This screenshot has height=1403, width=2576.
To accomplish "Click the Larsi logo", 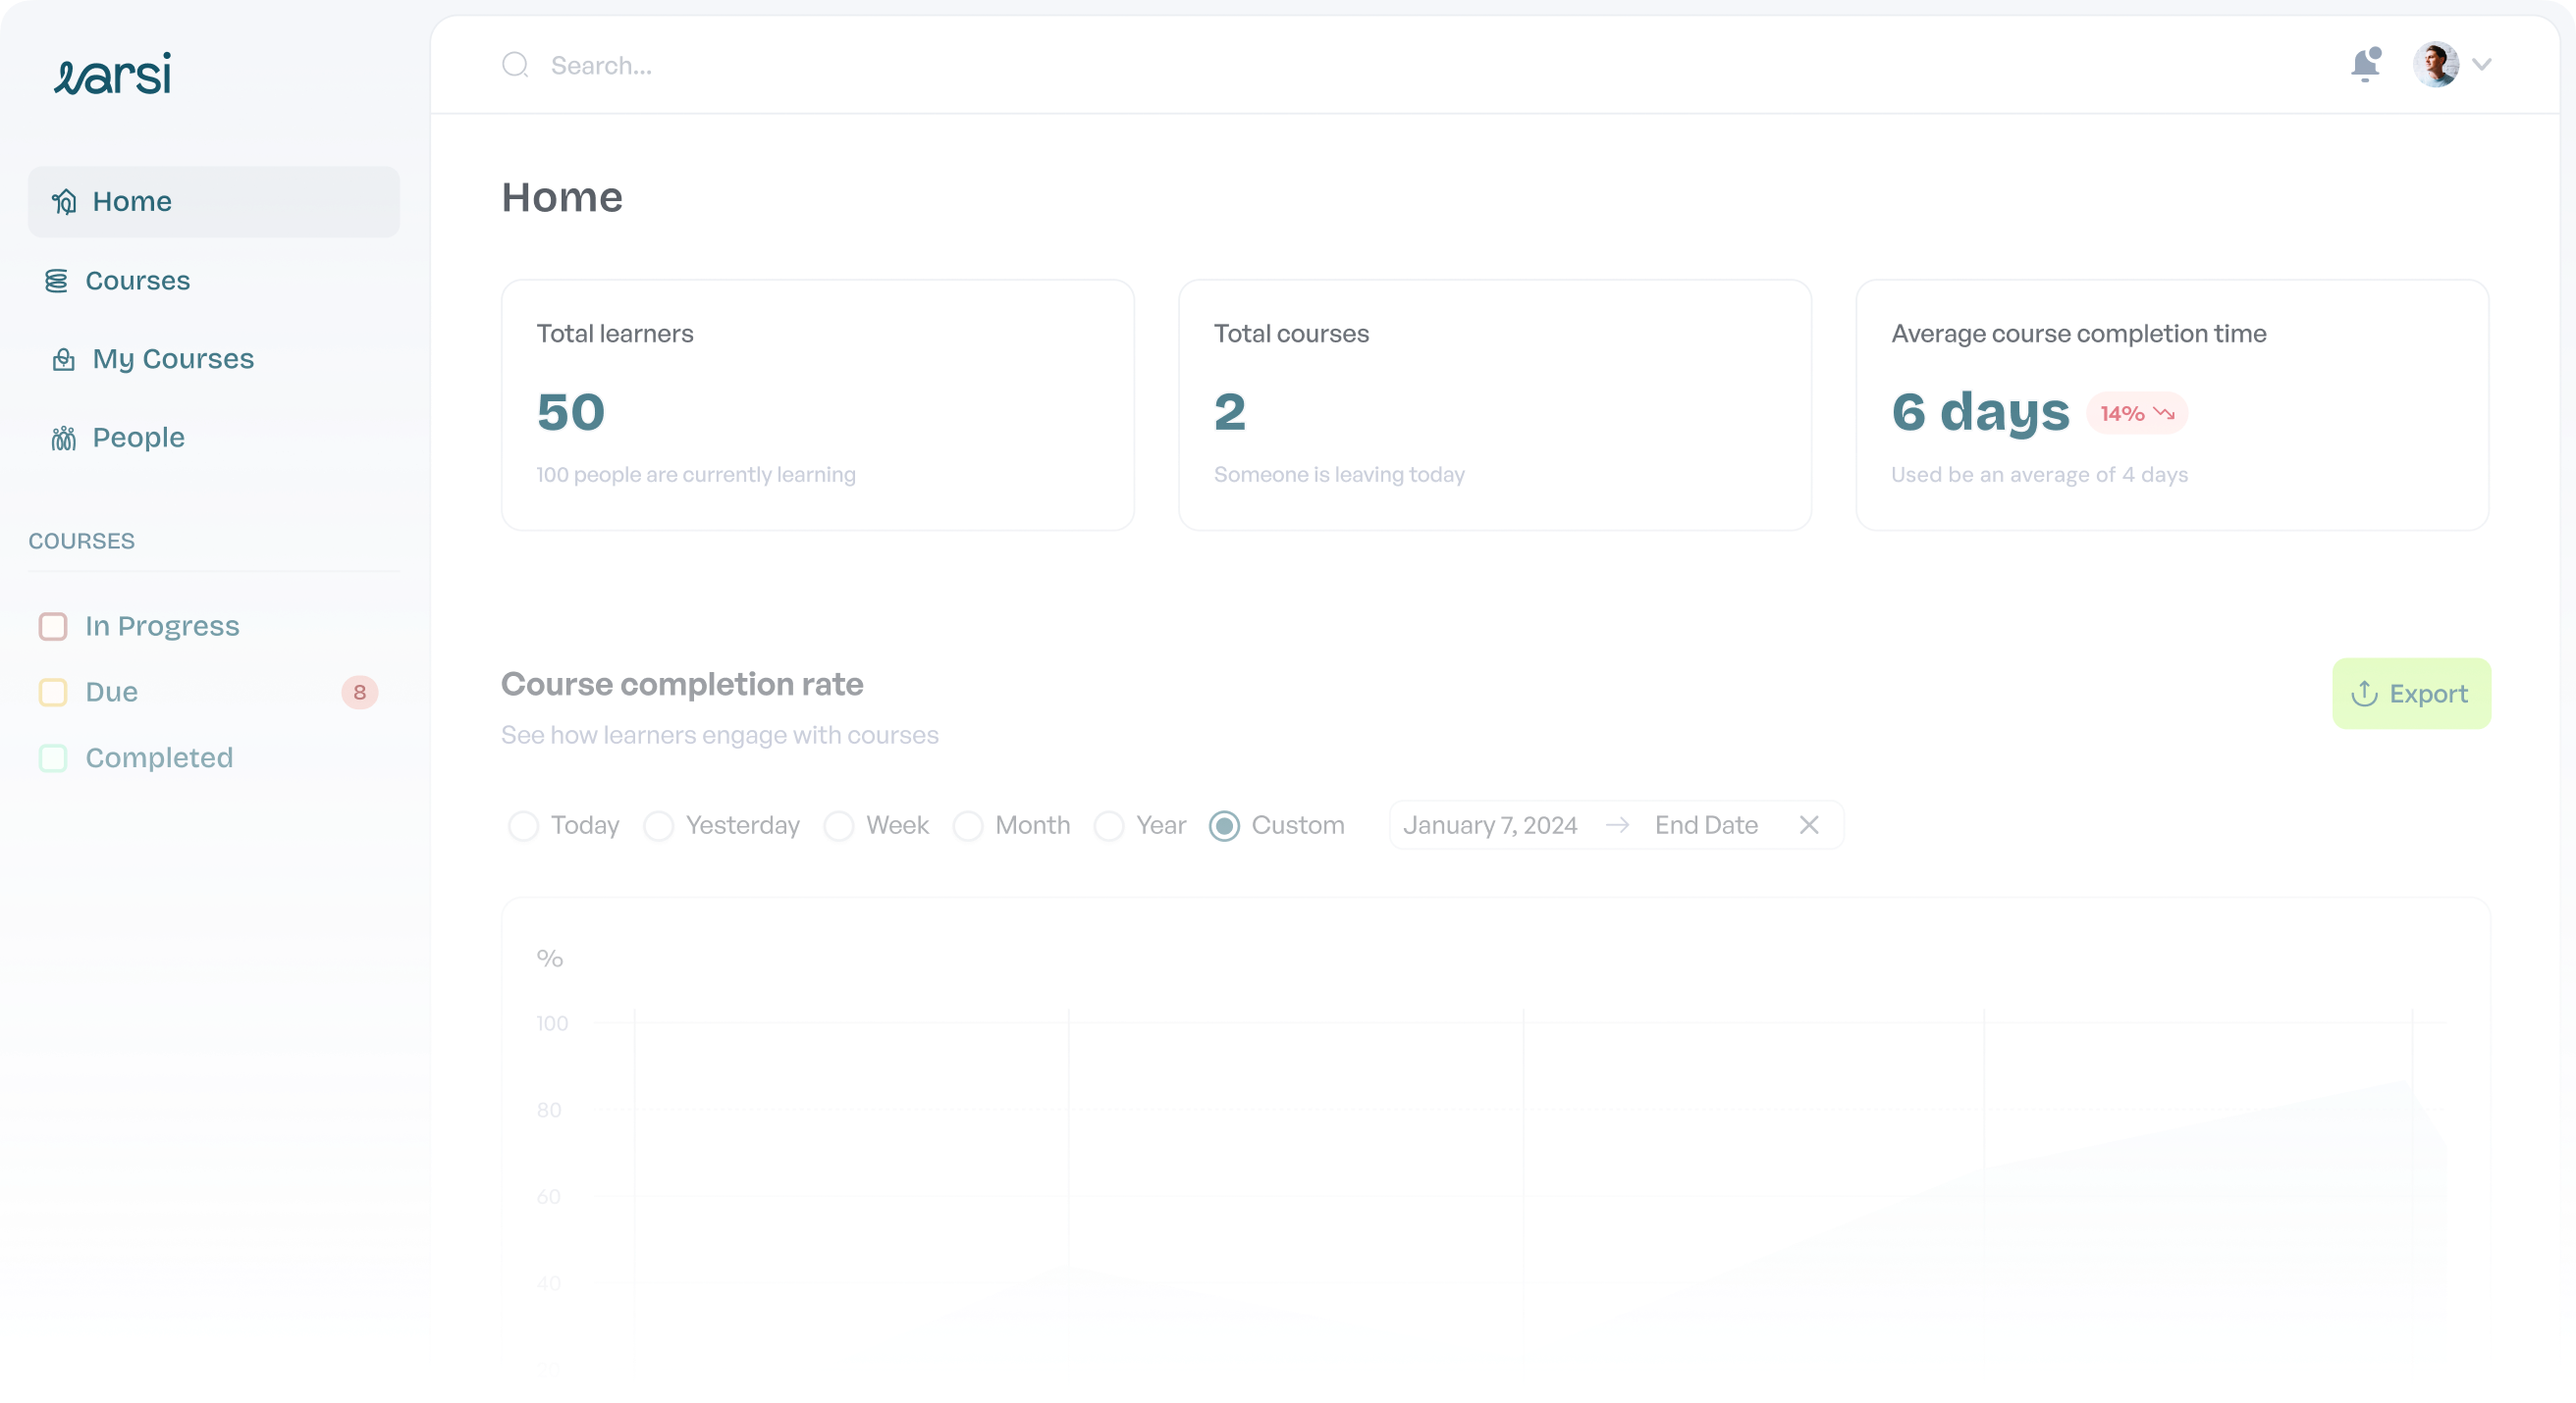I will coord(112,74).
